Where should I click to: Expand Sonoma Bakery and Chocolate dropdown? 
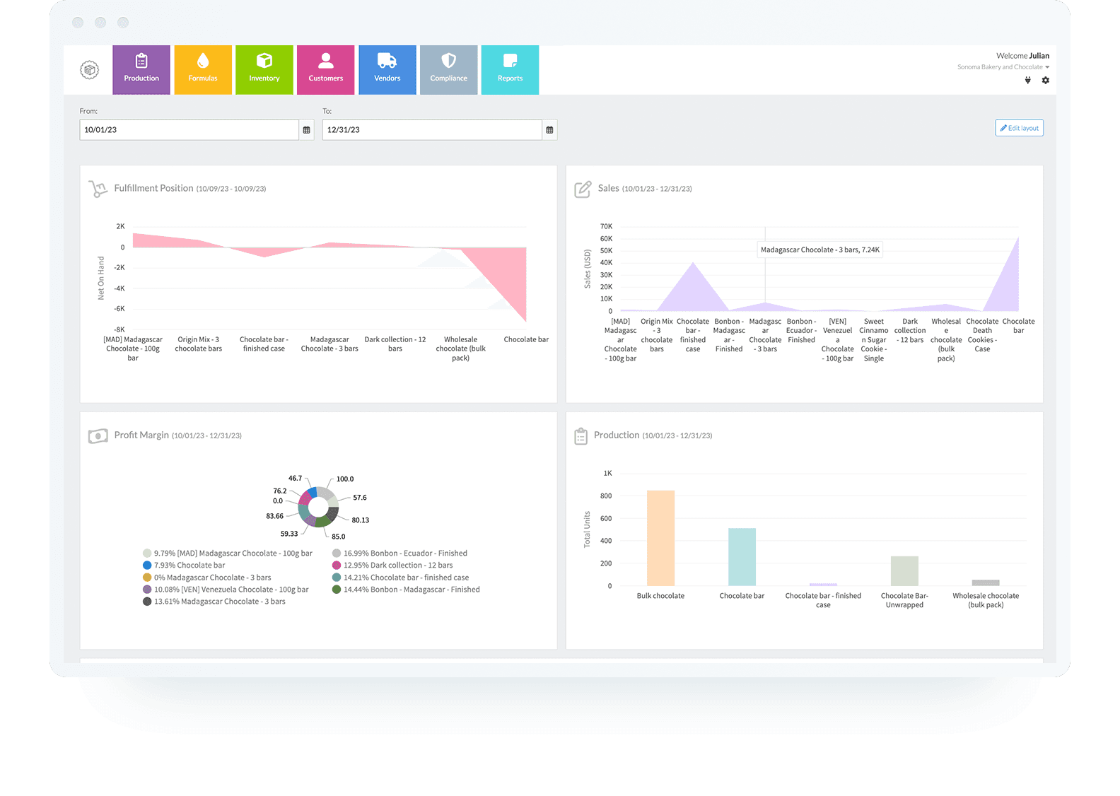click(x=1003, y=67)
